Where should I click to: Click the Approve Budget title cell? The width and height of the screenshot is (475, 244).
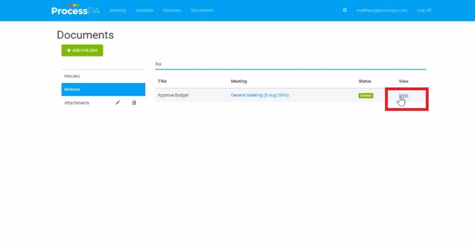pos(173,95)
